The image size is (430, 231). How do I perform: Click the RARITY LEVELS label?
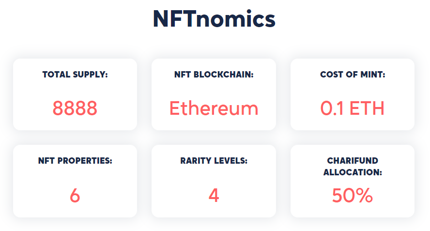pyautogui.click(x=214, y=161)
